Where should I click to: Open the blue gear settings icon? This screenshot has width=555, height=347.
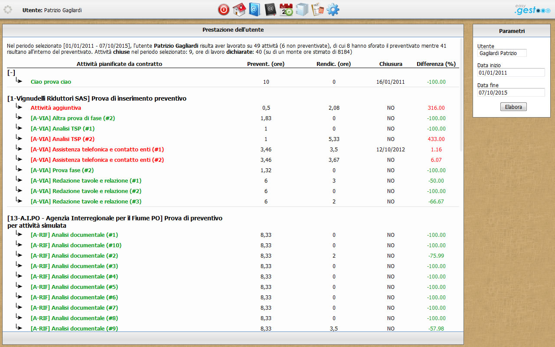pyautogui.click(x=333, y=10)
